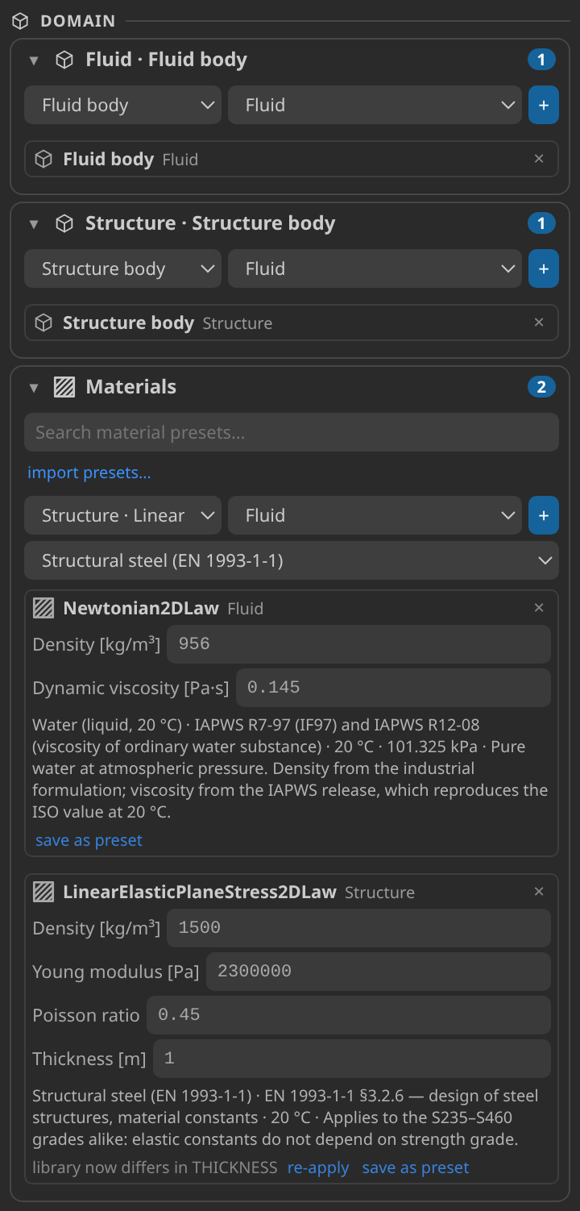Click the Dynamic viscosity [Pa·s] label
This screenshot has width=580, height=1211.
tap(130, 688)
